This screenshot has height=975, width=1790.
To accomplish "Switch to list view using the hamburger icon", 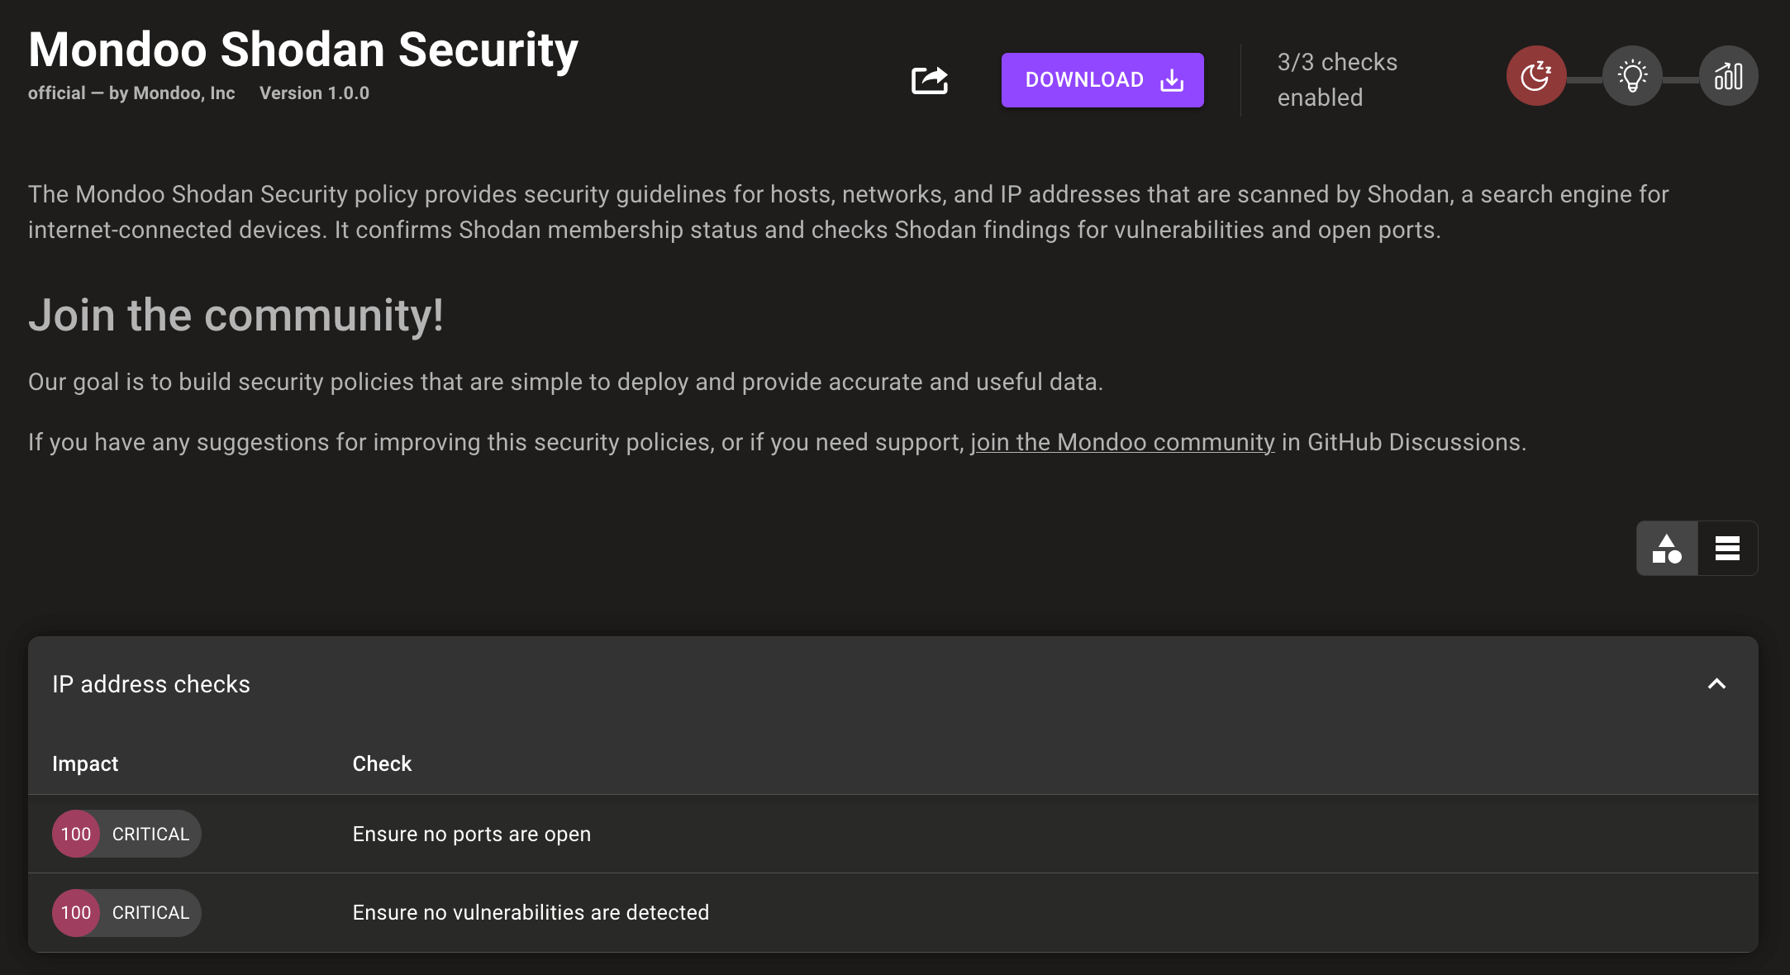I will 1727,548.
